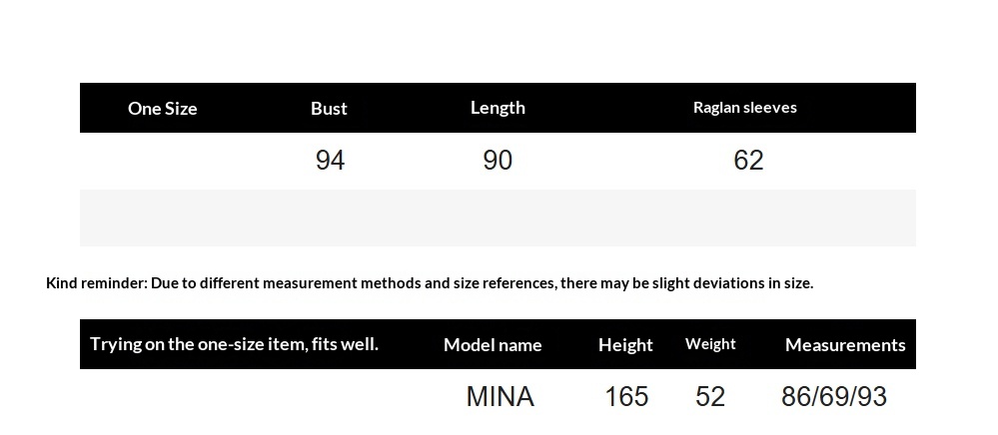The height and width of the screenshot is (435, 998).
Task: Select the measurements value 86/69/93
Action: point(834,397)
